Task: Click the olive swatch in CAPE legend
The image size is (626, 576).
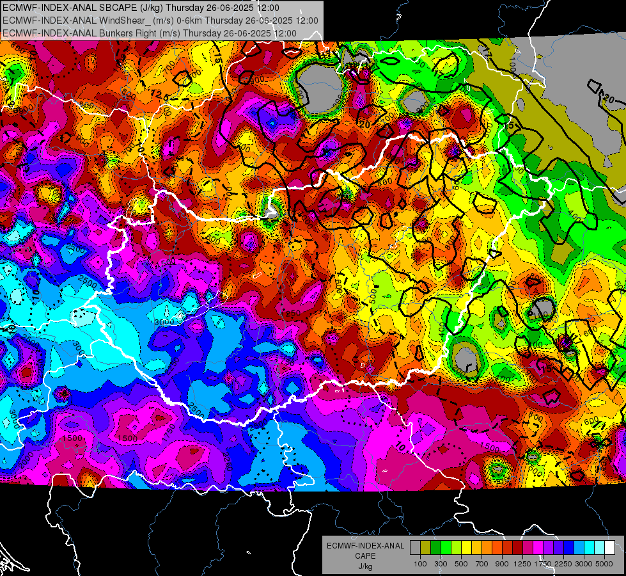Action: click(x=426, y=548)
